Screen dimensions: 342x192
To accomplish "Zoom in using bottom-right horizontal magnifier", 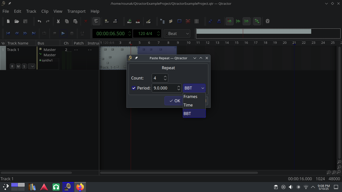I will 334,172.
